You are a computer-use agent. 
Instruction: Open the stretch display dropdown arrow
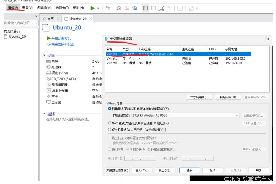pos(197,8)
